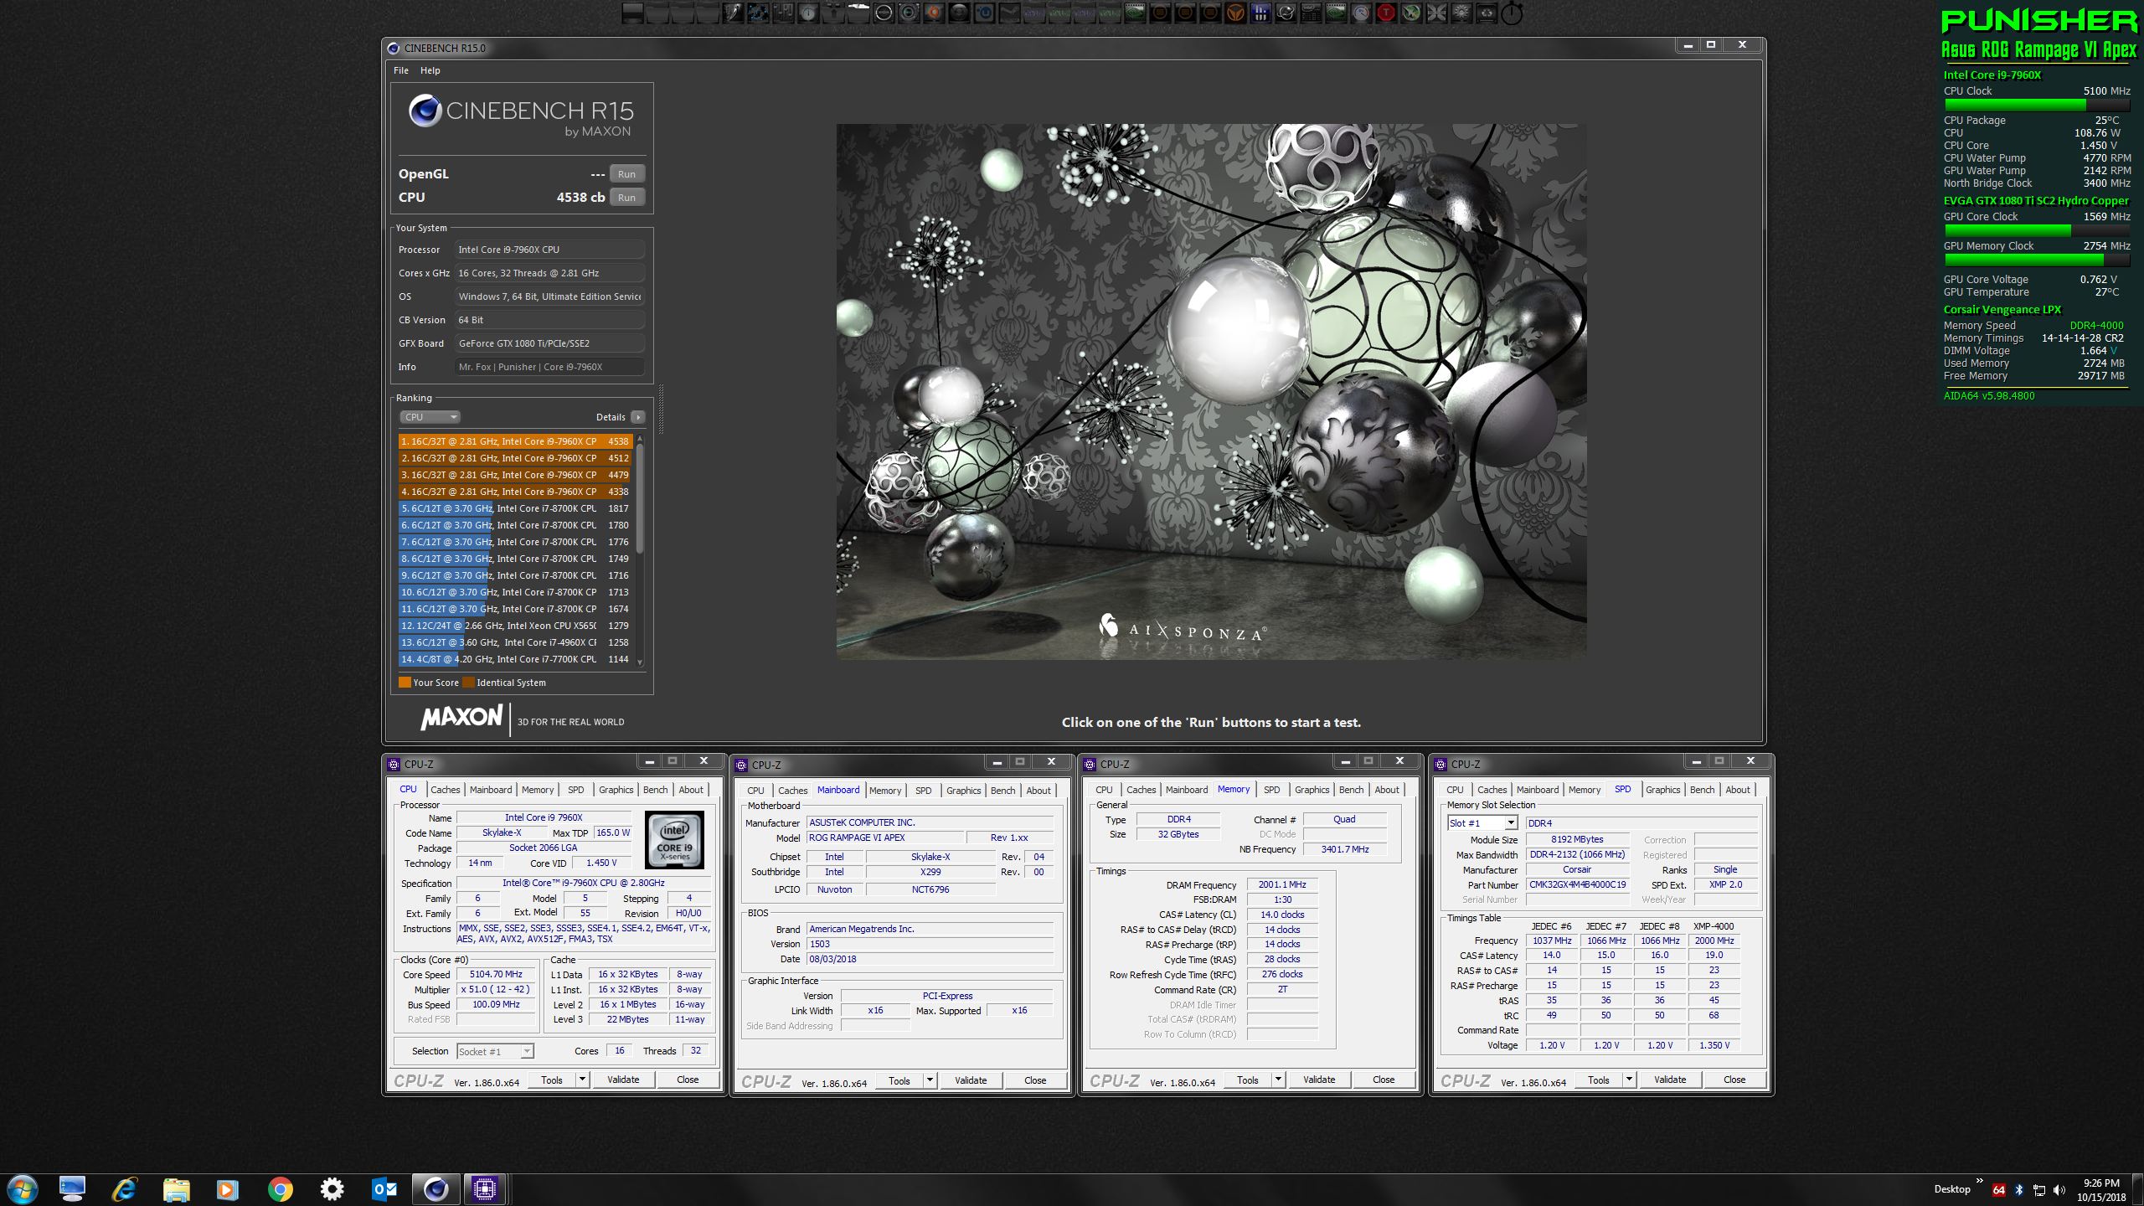Open Internet Explorer from the taskbar

(x=125, y=1189)
